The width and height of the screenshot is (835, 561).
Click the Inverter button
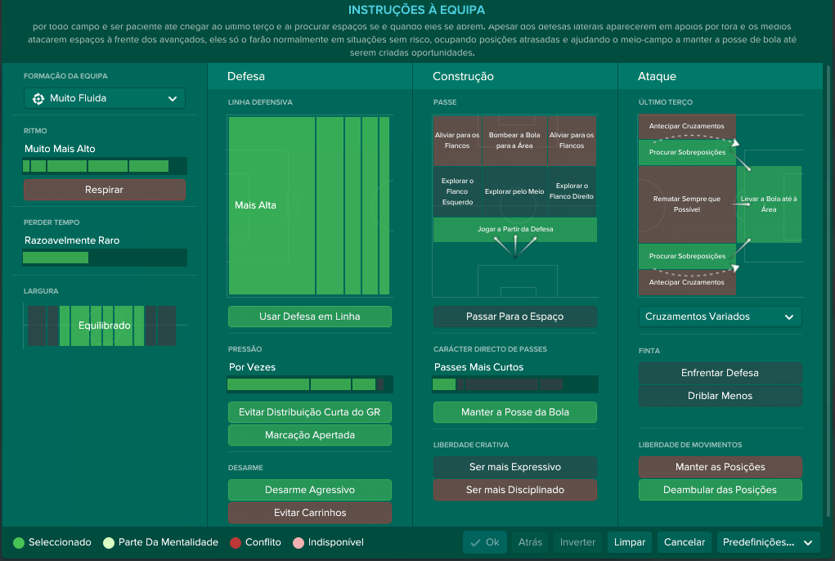click(x=577, y=542)
